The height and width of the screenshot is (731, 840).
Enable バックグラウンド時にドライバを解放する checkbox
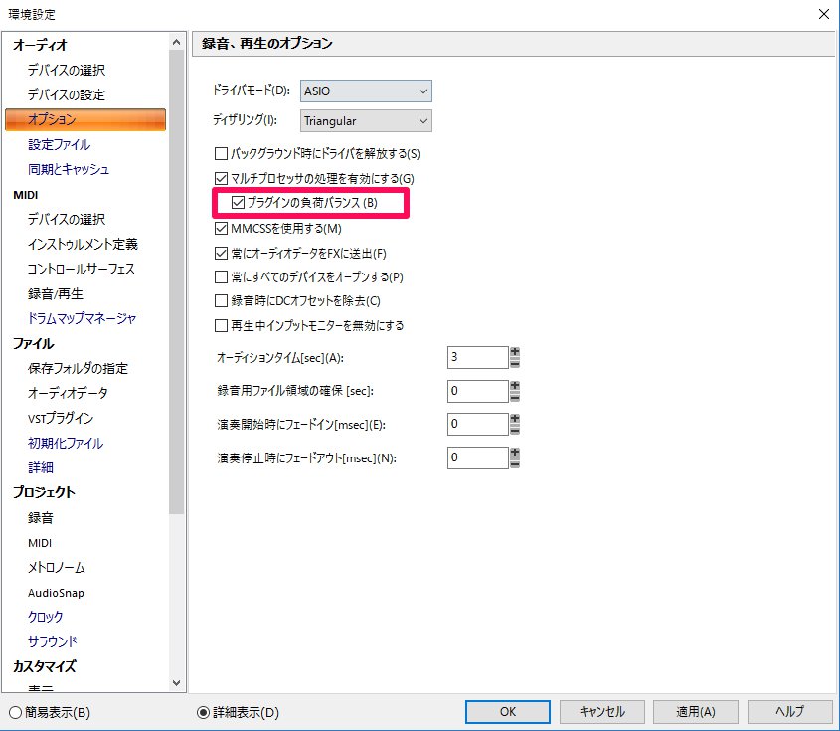tap(222, 153)
